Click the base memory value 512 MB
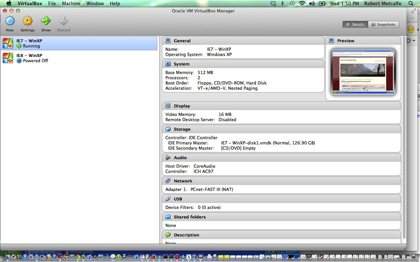 click(205, 72)
